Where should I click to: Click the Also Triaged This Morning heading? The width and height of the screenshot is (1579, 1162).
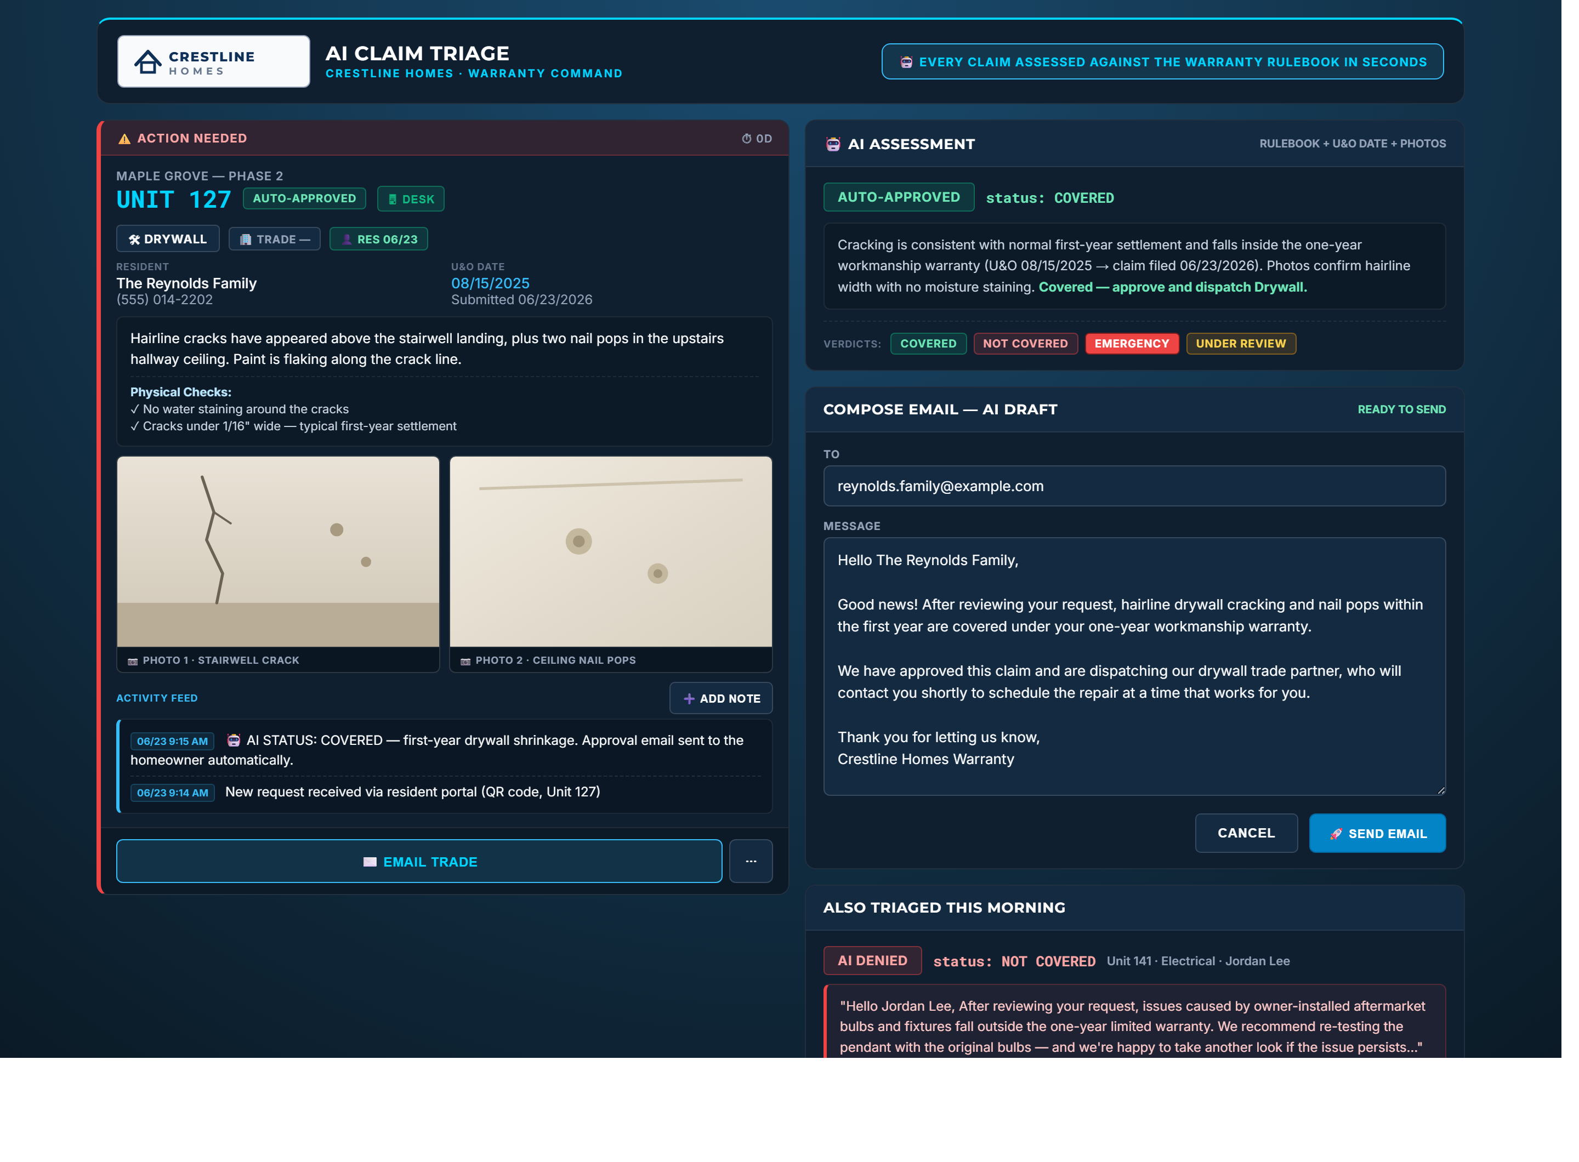944,907
